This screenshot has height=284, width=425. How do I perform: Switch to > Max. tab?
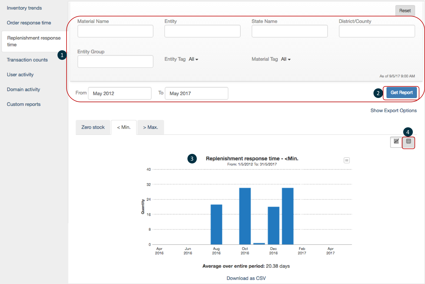(x=151, y=127)
